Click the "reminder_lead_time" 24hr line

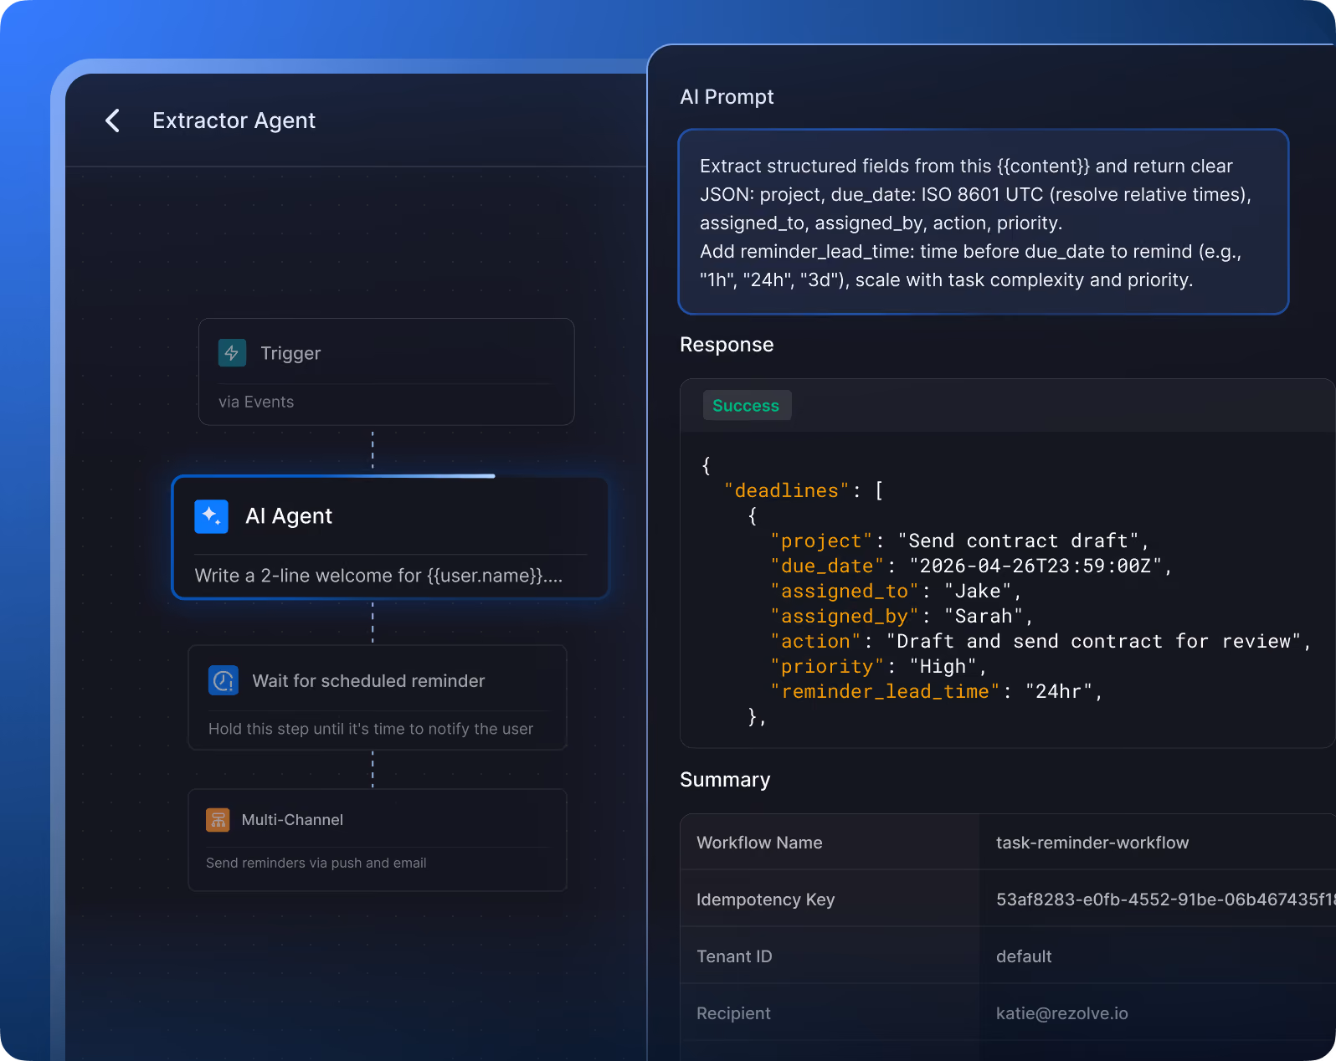(937, 691)
